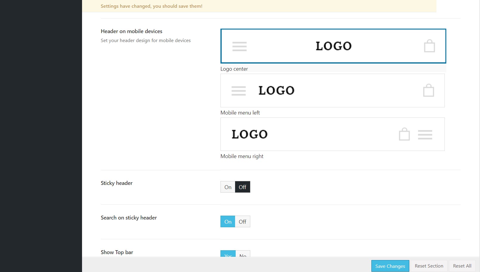The width and height of the screenshot is (480, 272).
Task: Click the Reset All button
Action: pyautogui.click(x=462, y=266)
